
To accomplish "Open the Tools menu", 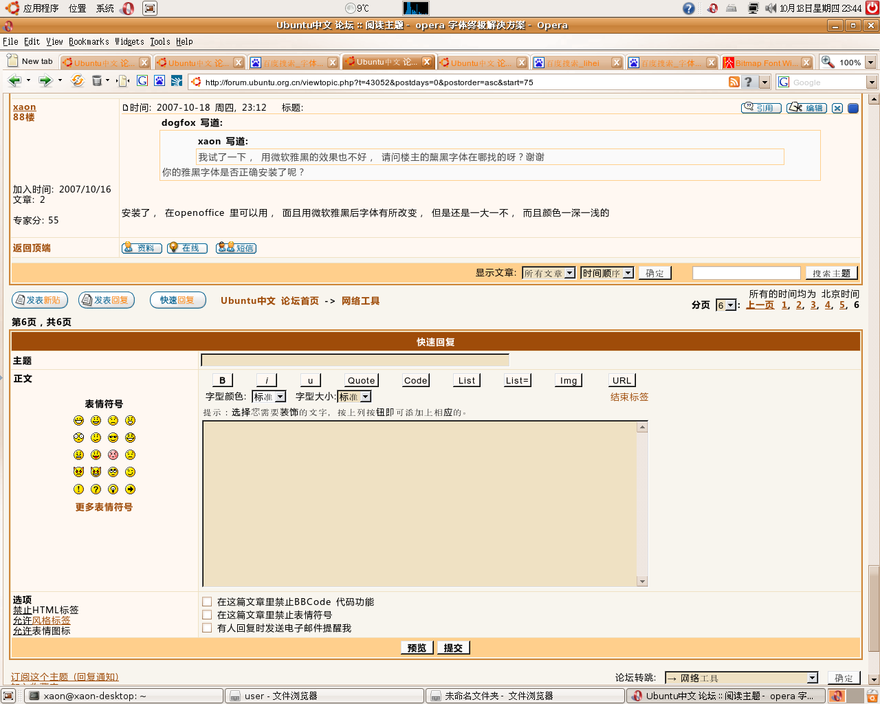I will coord(160,42).
